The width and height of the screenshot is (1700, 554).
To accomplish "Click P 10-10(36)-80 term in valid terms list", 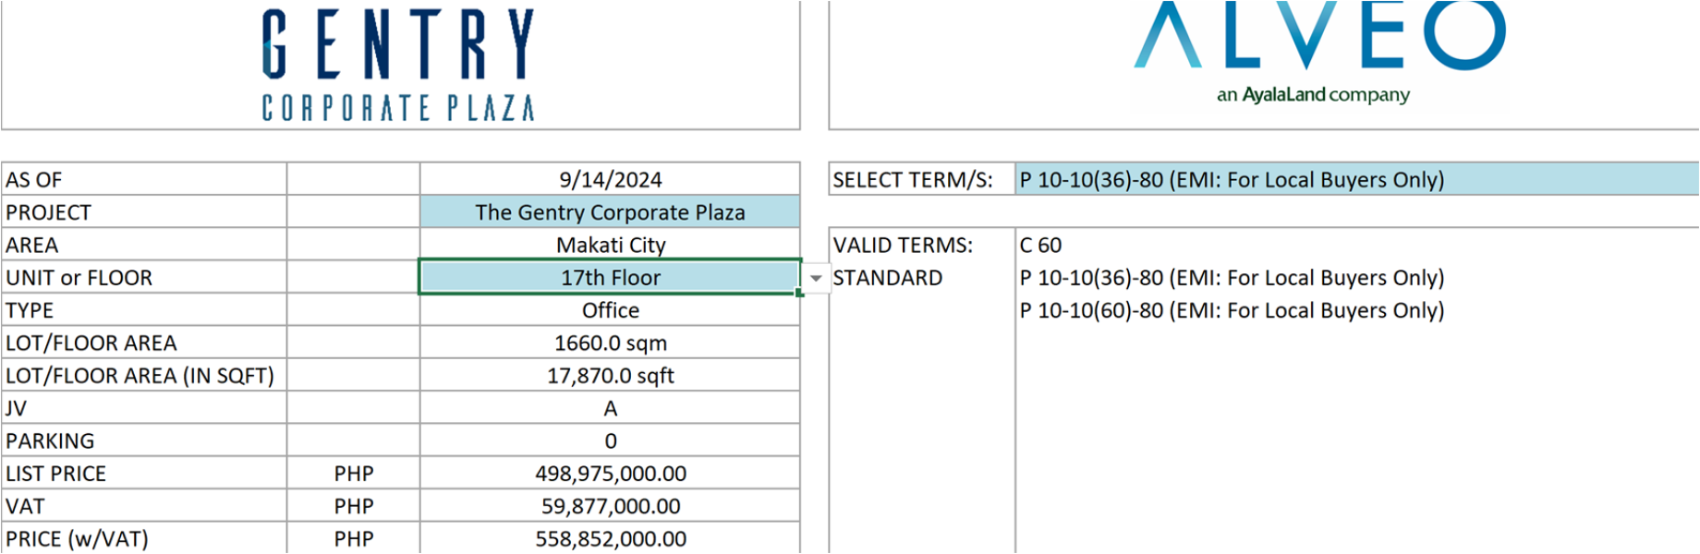I will point(1232,278).
